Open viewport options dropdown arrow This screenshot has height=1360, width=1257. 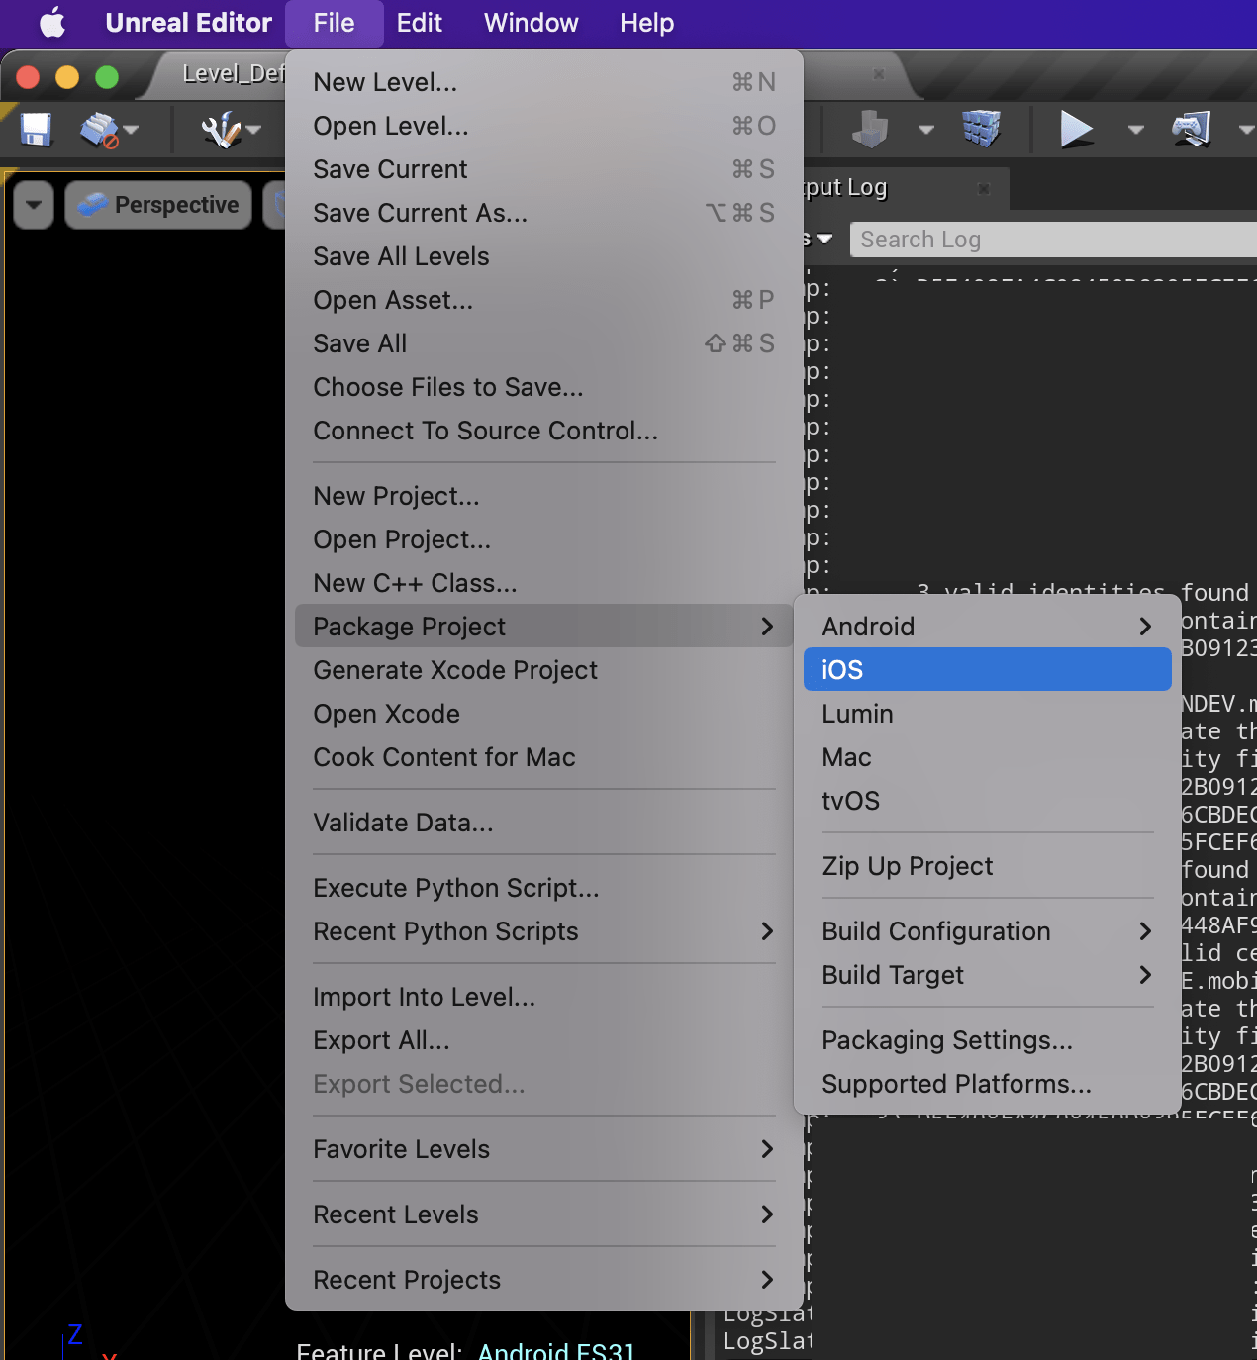34,205
